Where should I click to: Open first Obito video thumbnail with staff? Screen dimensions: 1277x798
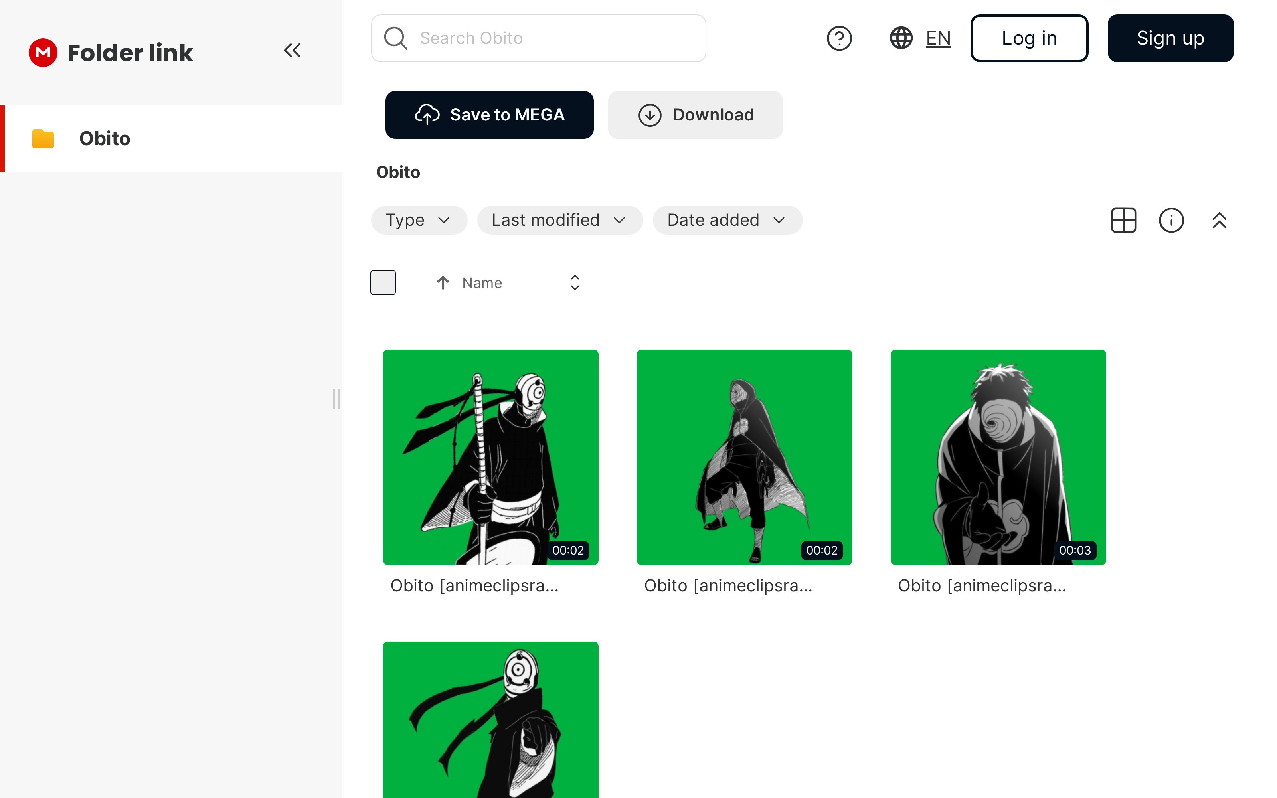[x=491, y=457]
